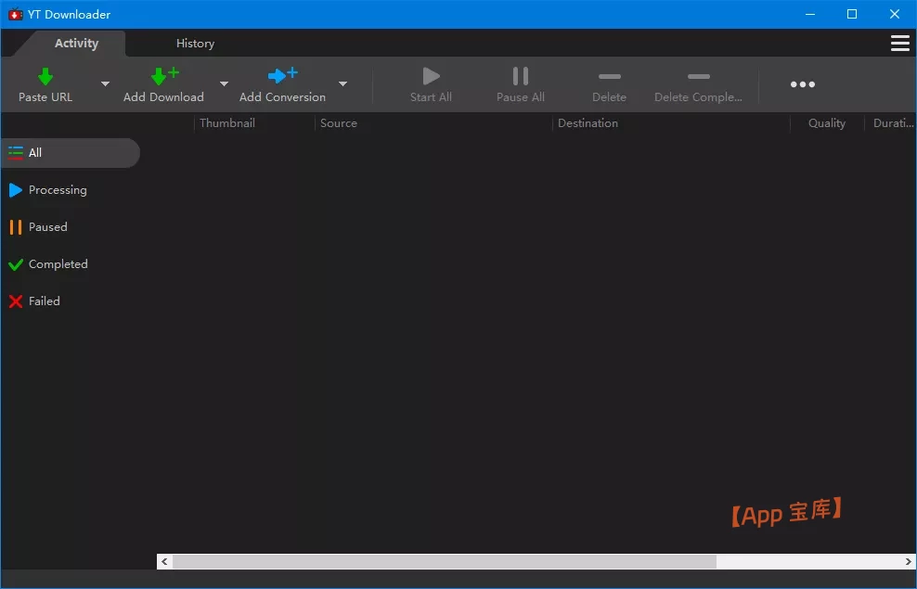Viewport: 917px width, 589px height.
Task: Click the Delete toolbar icon
Action: pos(609,77)
